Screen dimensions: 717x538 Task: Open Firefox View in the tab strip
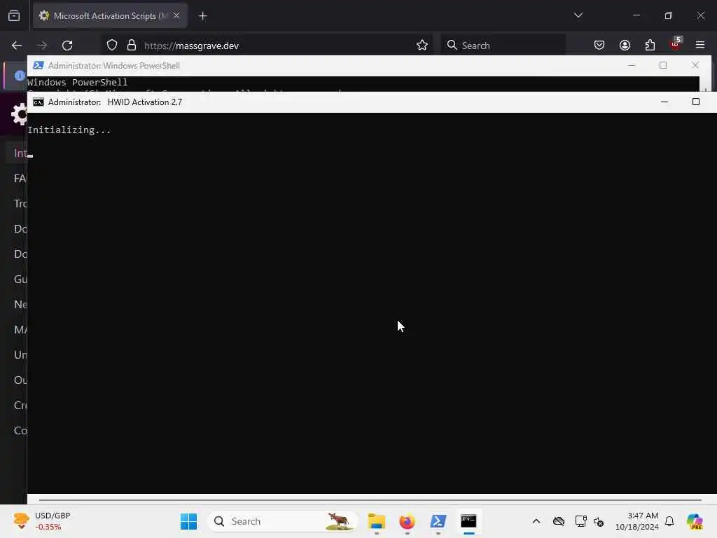pyautogui.click(x=14, y=16)
